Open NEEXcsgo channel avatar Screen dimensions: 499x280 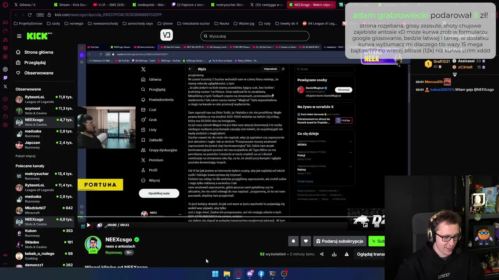tap(93, 245)
